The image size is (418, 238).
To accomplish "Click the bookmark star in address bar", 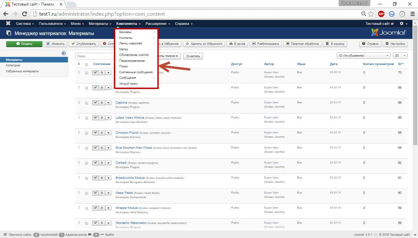I will pos(371,14).
